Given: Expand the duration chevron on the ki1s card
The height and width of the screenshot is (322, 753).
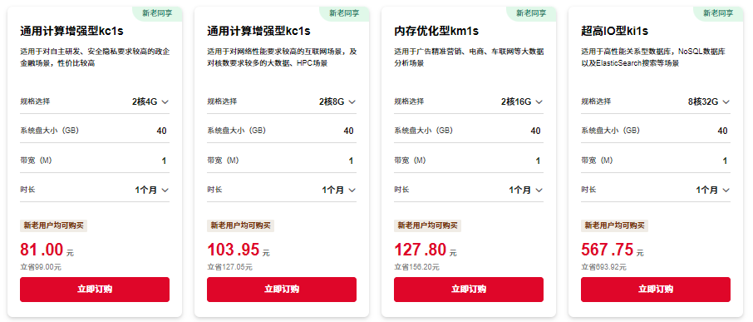Looking at the screenshot, I should pos(726,190).
